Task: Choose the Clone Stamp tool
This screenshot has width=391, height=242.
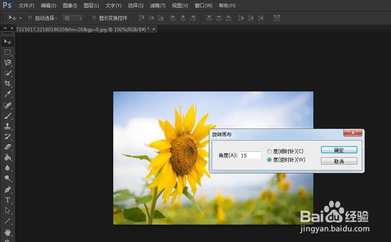Action: tap(8, 126)
